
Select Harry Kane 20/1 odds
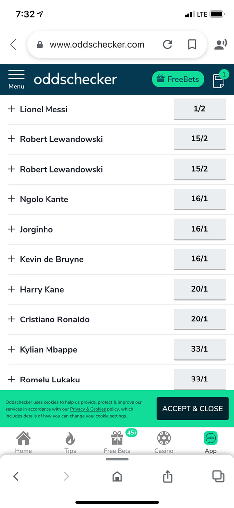tap(199, 289)
